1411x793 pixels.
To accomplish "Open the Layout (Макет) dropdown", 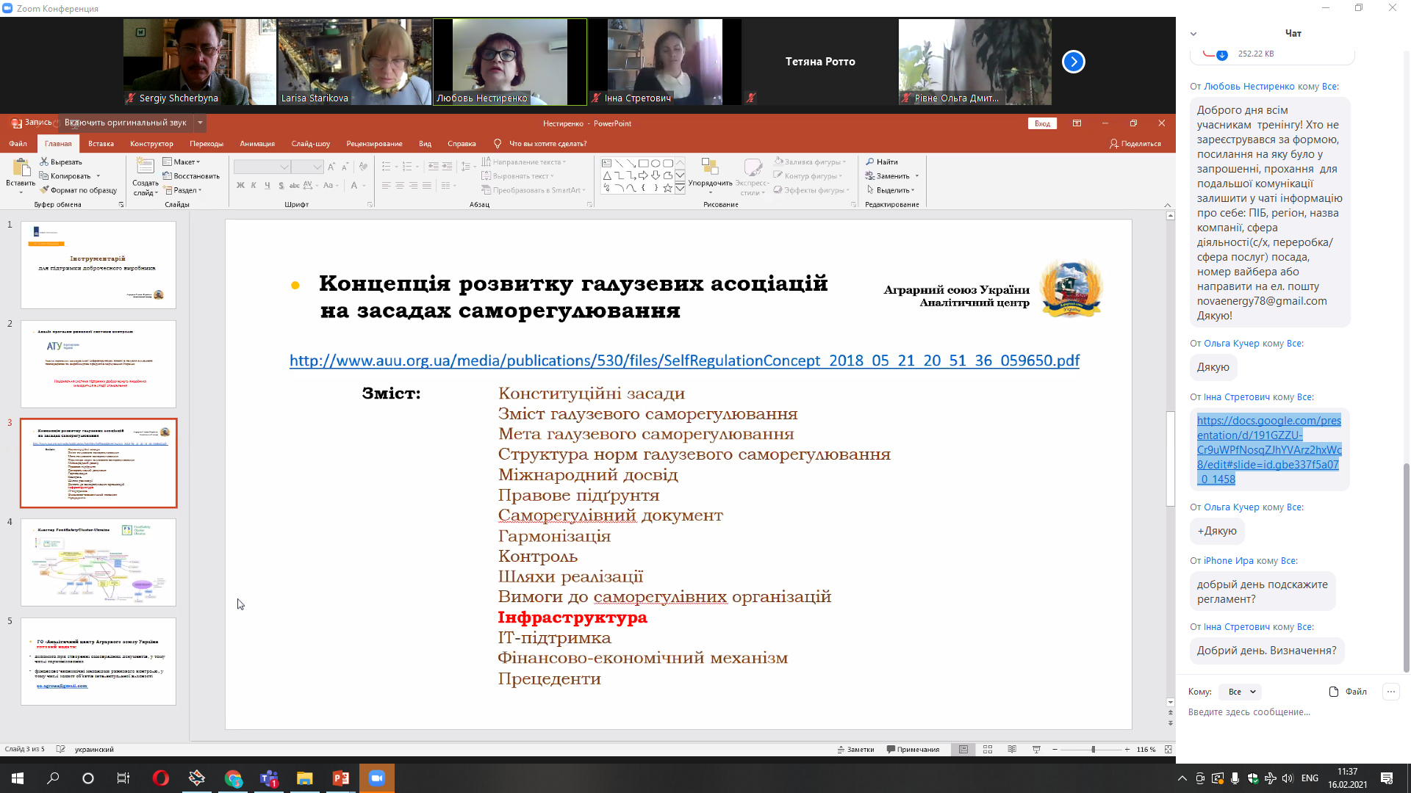I will (x=182, y=162).
